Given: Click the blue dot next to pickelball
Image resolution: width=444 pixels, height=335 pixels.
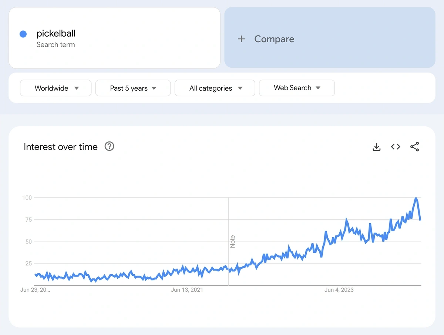Looking at the screenshot, I should click(x=23, y=34).
